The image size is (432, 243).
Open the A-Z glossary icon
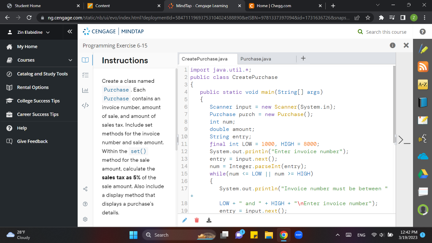[423, 84]
